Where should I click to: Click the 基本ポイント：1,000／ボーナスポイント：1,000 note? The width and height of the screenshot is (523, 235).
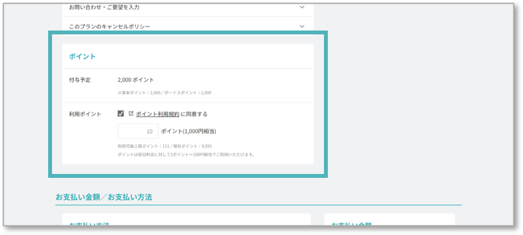[165, 93]
